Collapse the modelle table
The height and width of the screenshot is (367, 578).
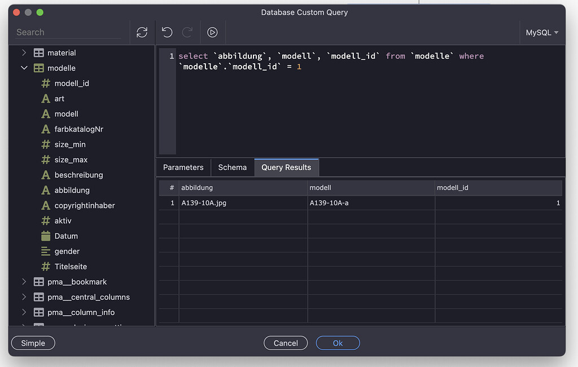pyautogui.click(x=24, y=68)
